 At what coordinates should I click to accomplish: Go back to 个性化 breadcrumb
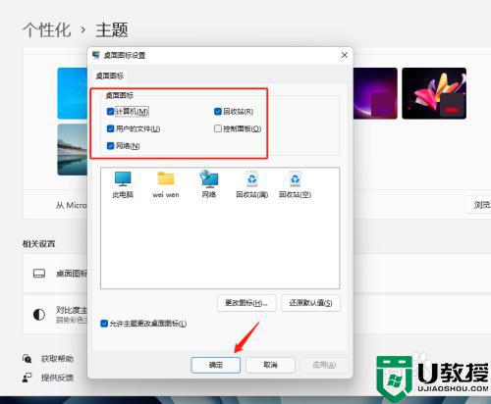point(47,29)
